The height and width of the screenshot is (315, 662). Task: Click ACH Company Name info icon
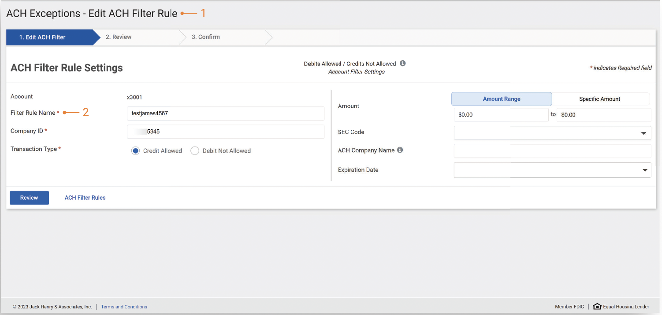pos(400,150)
